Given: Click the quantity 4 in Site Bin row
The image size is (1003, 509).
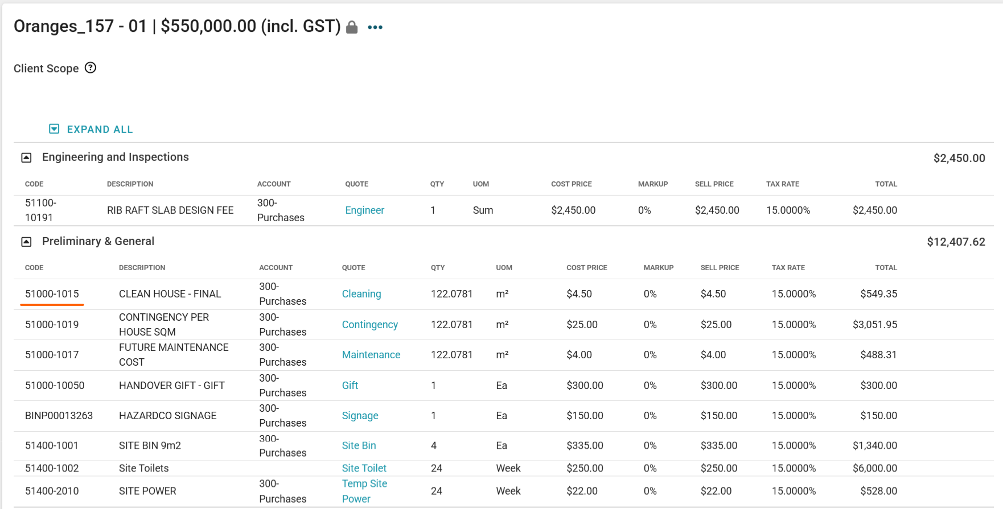Looking at the screenshot, I should tap(434, 445).
